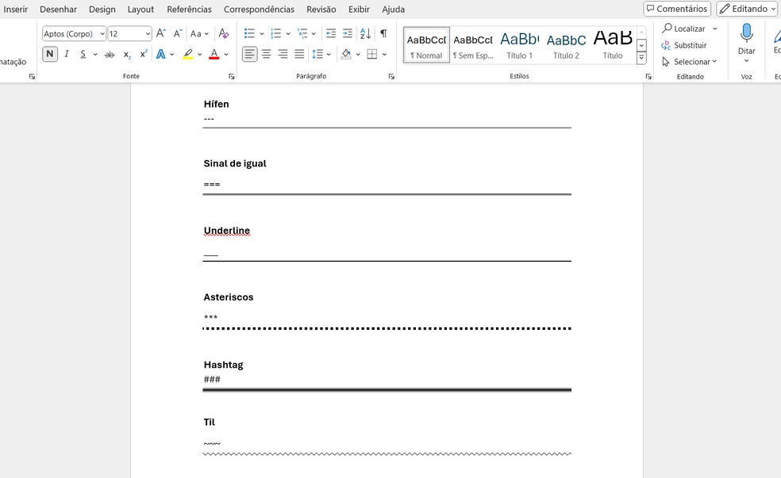The width and height of the screenshot is (781, 478).
Task: Open the Referências ribbon tab
Action: 189,10
